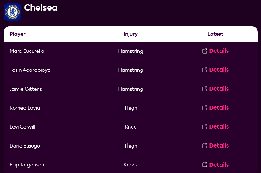The height and width of the screenshot is (173, 261).
Task: Click the Latest column header
Action: tap(215, 34)
